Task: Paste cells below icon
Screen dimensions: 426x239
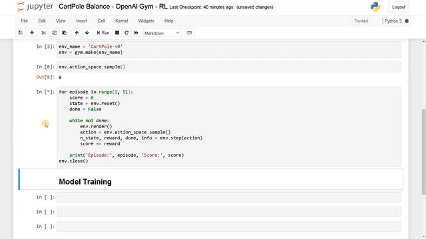Action: click(65, 33)
